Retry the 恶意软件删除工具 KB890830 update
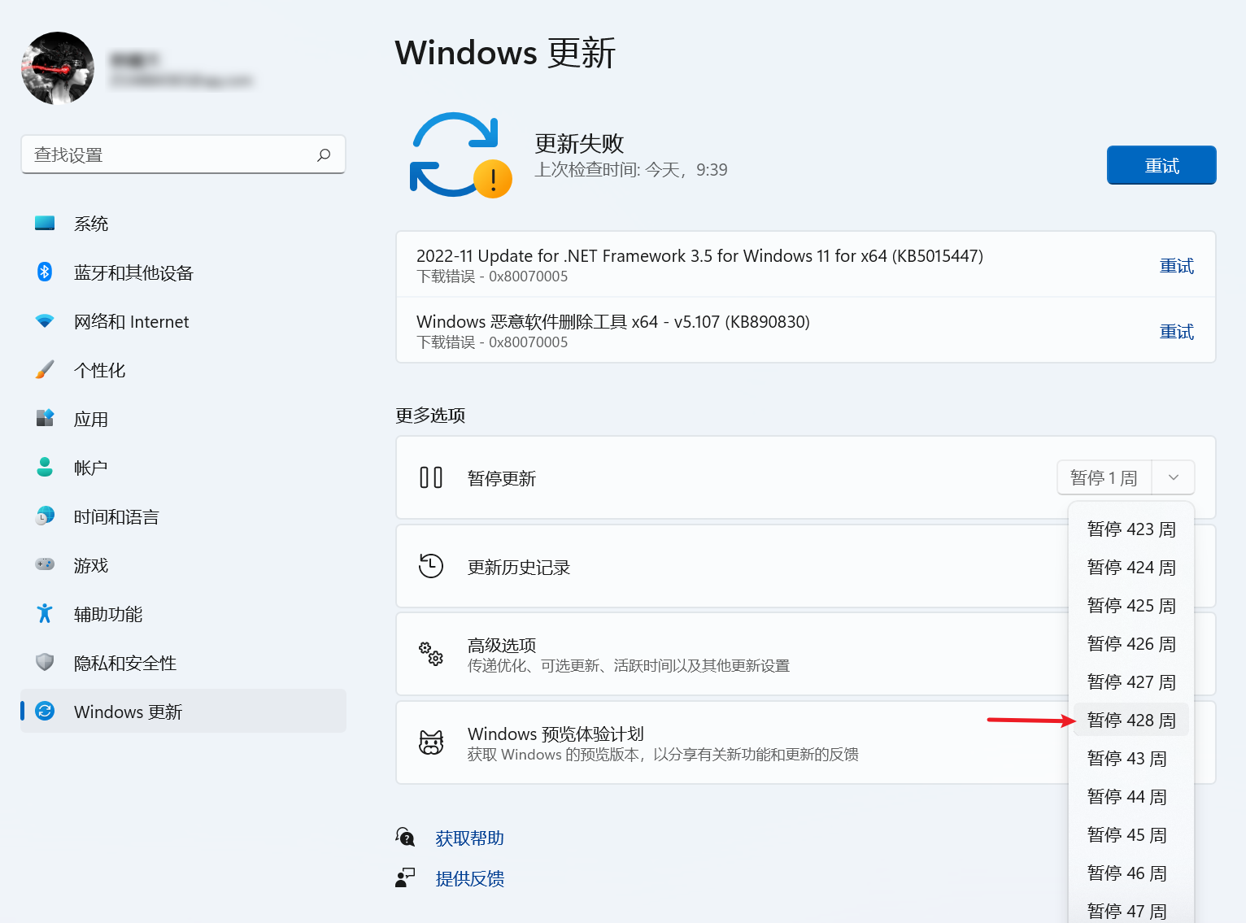 pos(1176,332)
